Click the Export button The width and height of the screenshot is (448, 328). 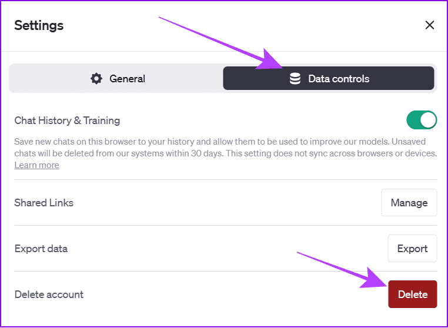coord(412,249)
